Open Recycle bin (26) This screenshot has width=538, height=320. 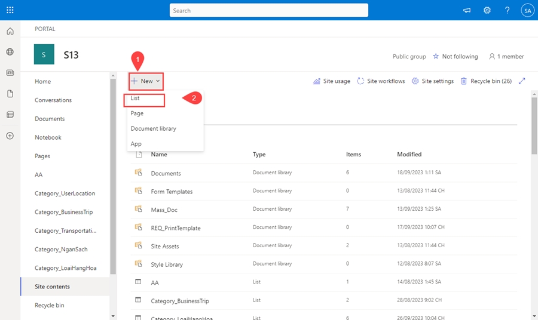click(485, 81)
